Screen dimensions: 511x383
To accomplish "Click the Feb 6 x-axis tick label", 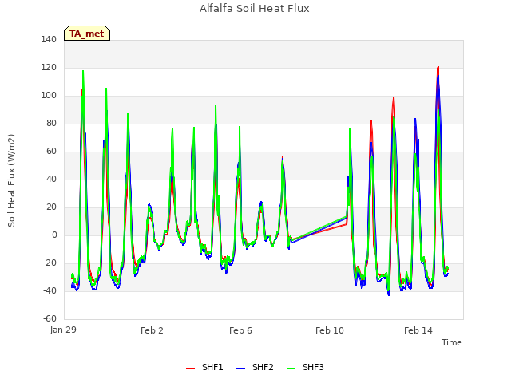I will (240, 330).
